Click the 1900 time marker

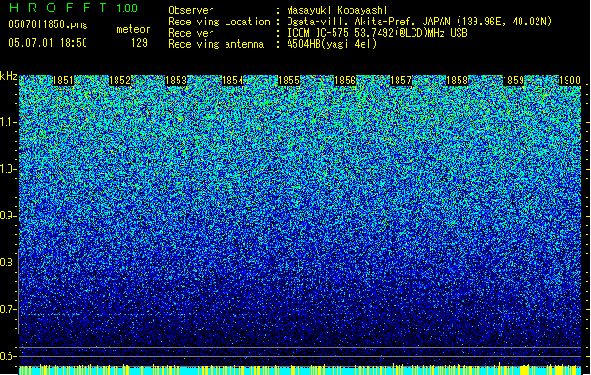tap(569, 81)
